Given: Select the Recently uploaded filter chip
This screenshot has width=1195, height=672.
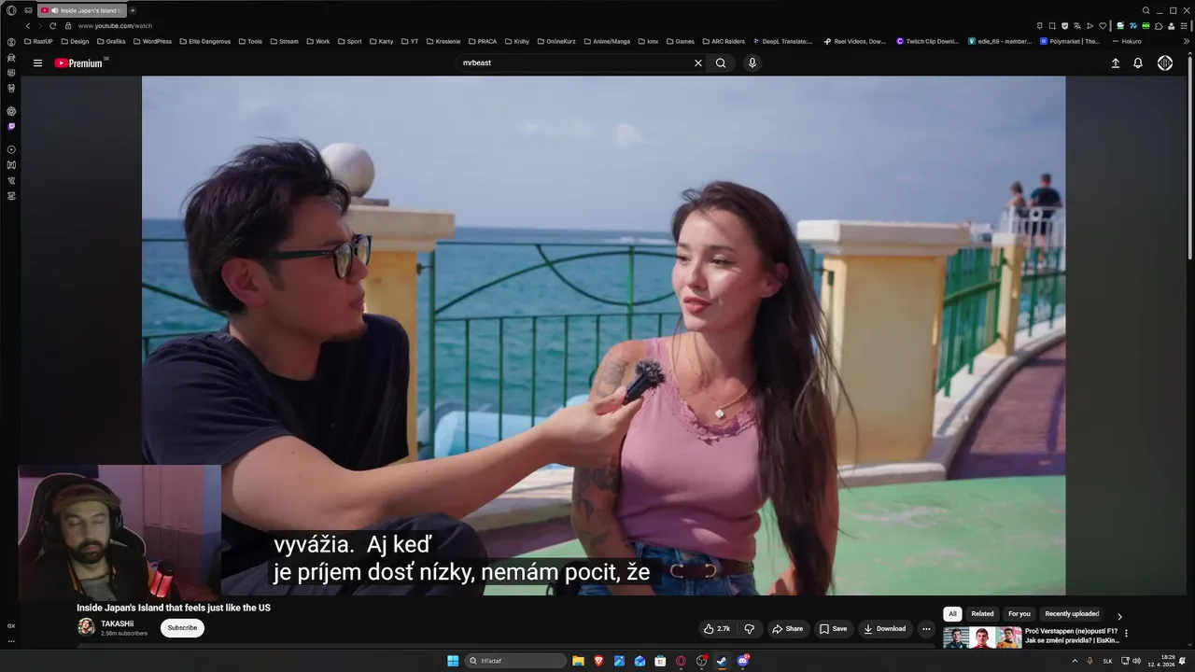Looking at the screenshot, I should click(x=1072, y=614).
